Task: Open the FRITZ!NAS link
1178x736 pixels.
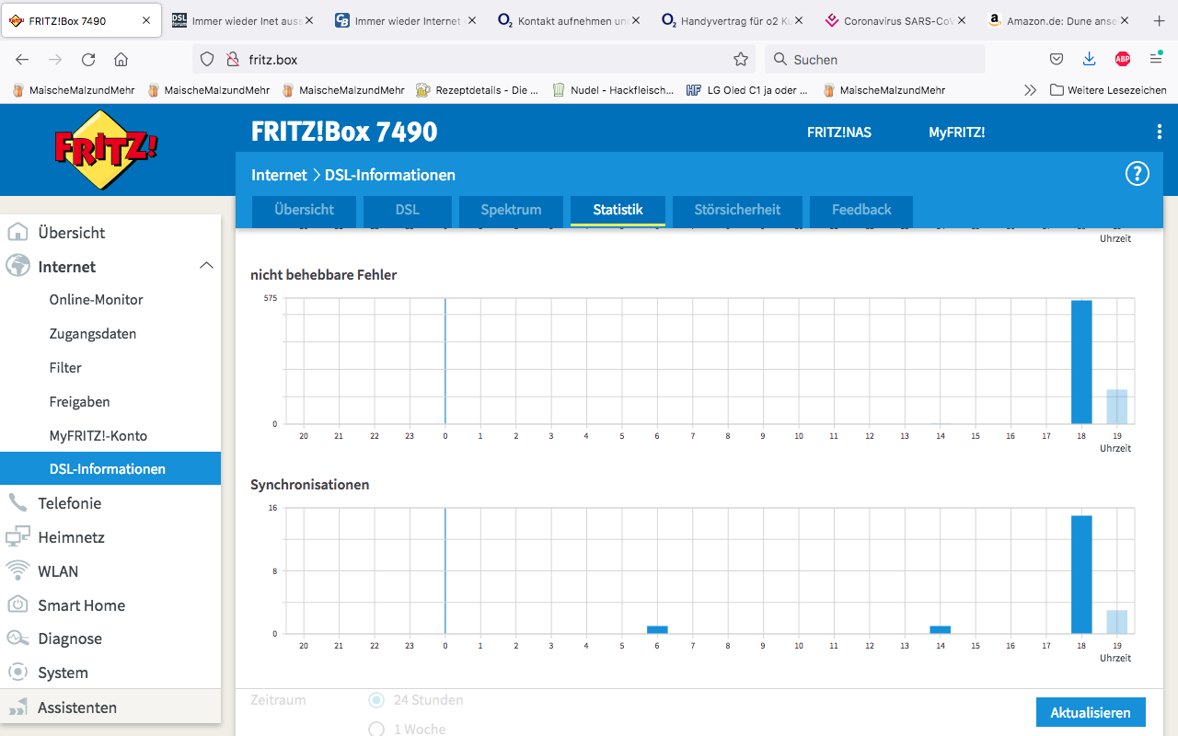Action: [x=839, y=132]
